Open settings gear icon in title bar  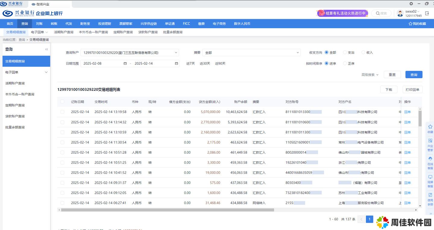411,4
